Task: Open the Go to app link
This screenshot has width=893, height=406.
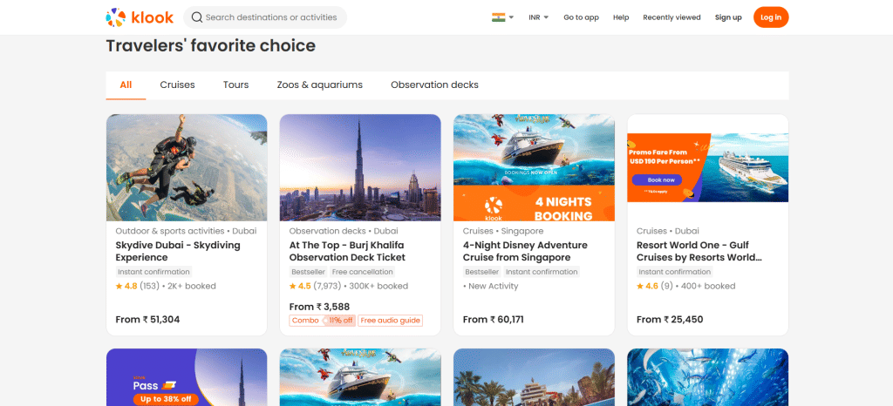Action: pos(581,17)
